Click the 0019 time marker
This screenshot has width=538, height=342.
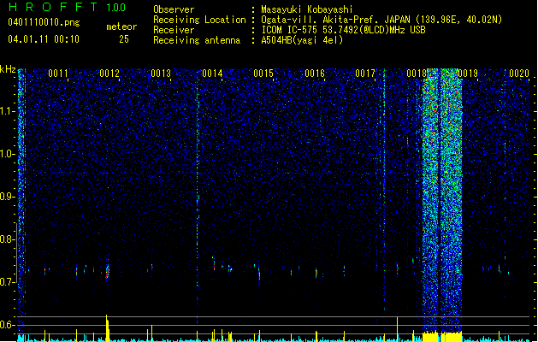[x=468, y=74]
